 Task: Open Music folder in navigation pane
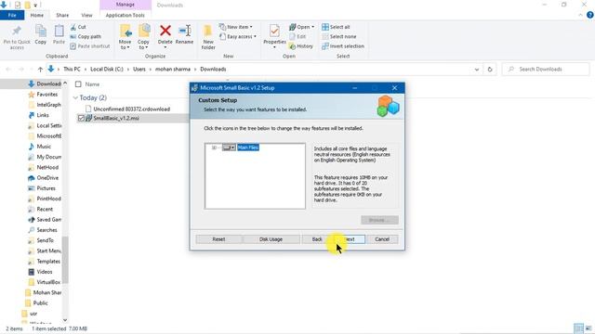pos(44,147)
